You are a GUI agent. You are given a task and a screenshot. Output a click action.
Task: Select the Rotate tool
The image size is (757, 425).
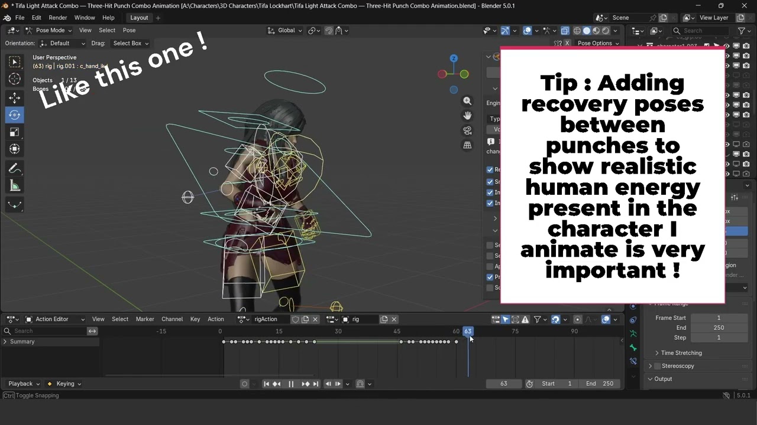tap(15, 115)
